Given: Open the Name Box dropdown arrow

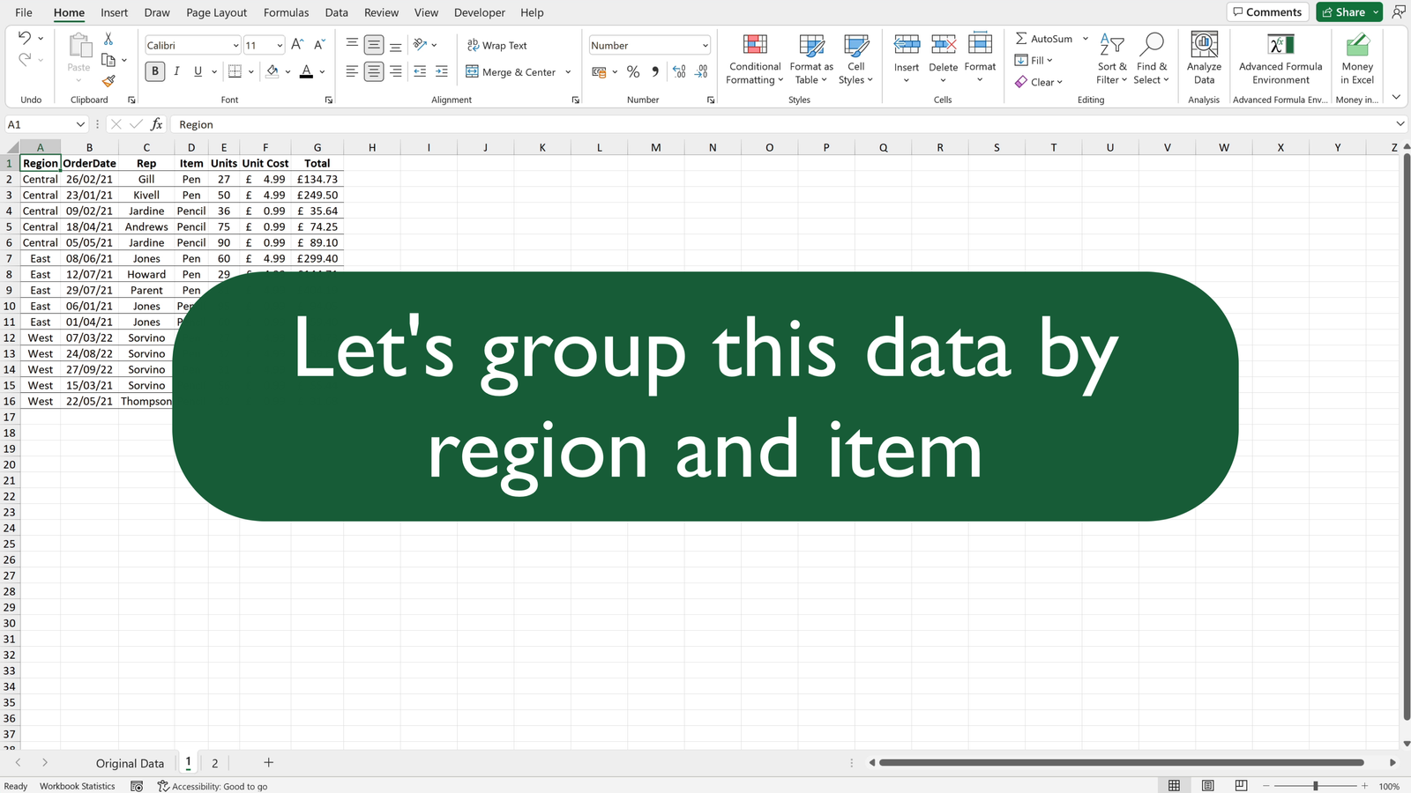Looking at the screenshot, I should coord(80,124).
